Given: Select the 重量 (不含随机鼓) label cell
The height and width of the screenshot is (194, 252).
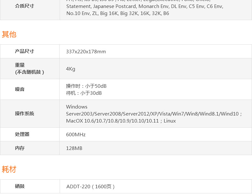Looking at the screenshot, I should tap(29, 69).
